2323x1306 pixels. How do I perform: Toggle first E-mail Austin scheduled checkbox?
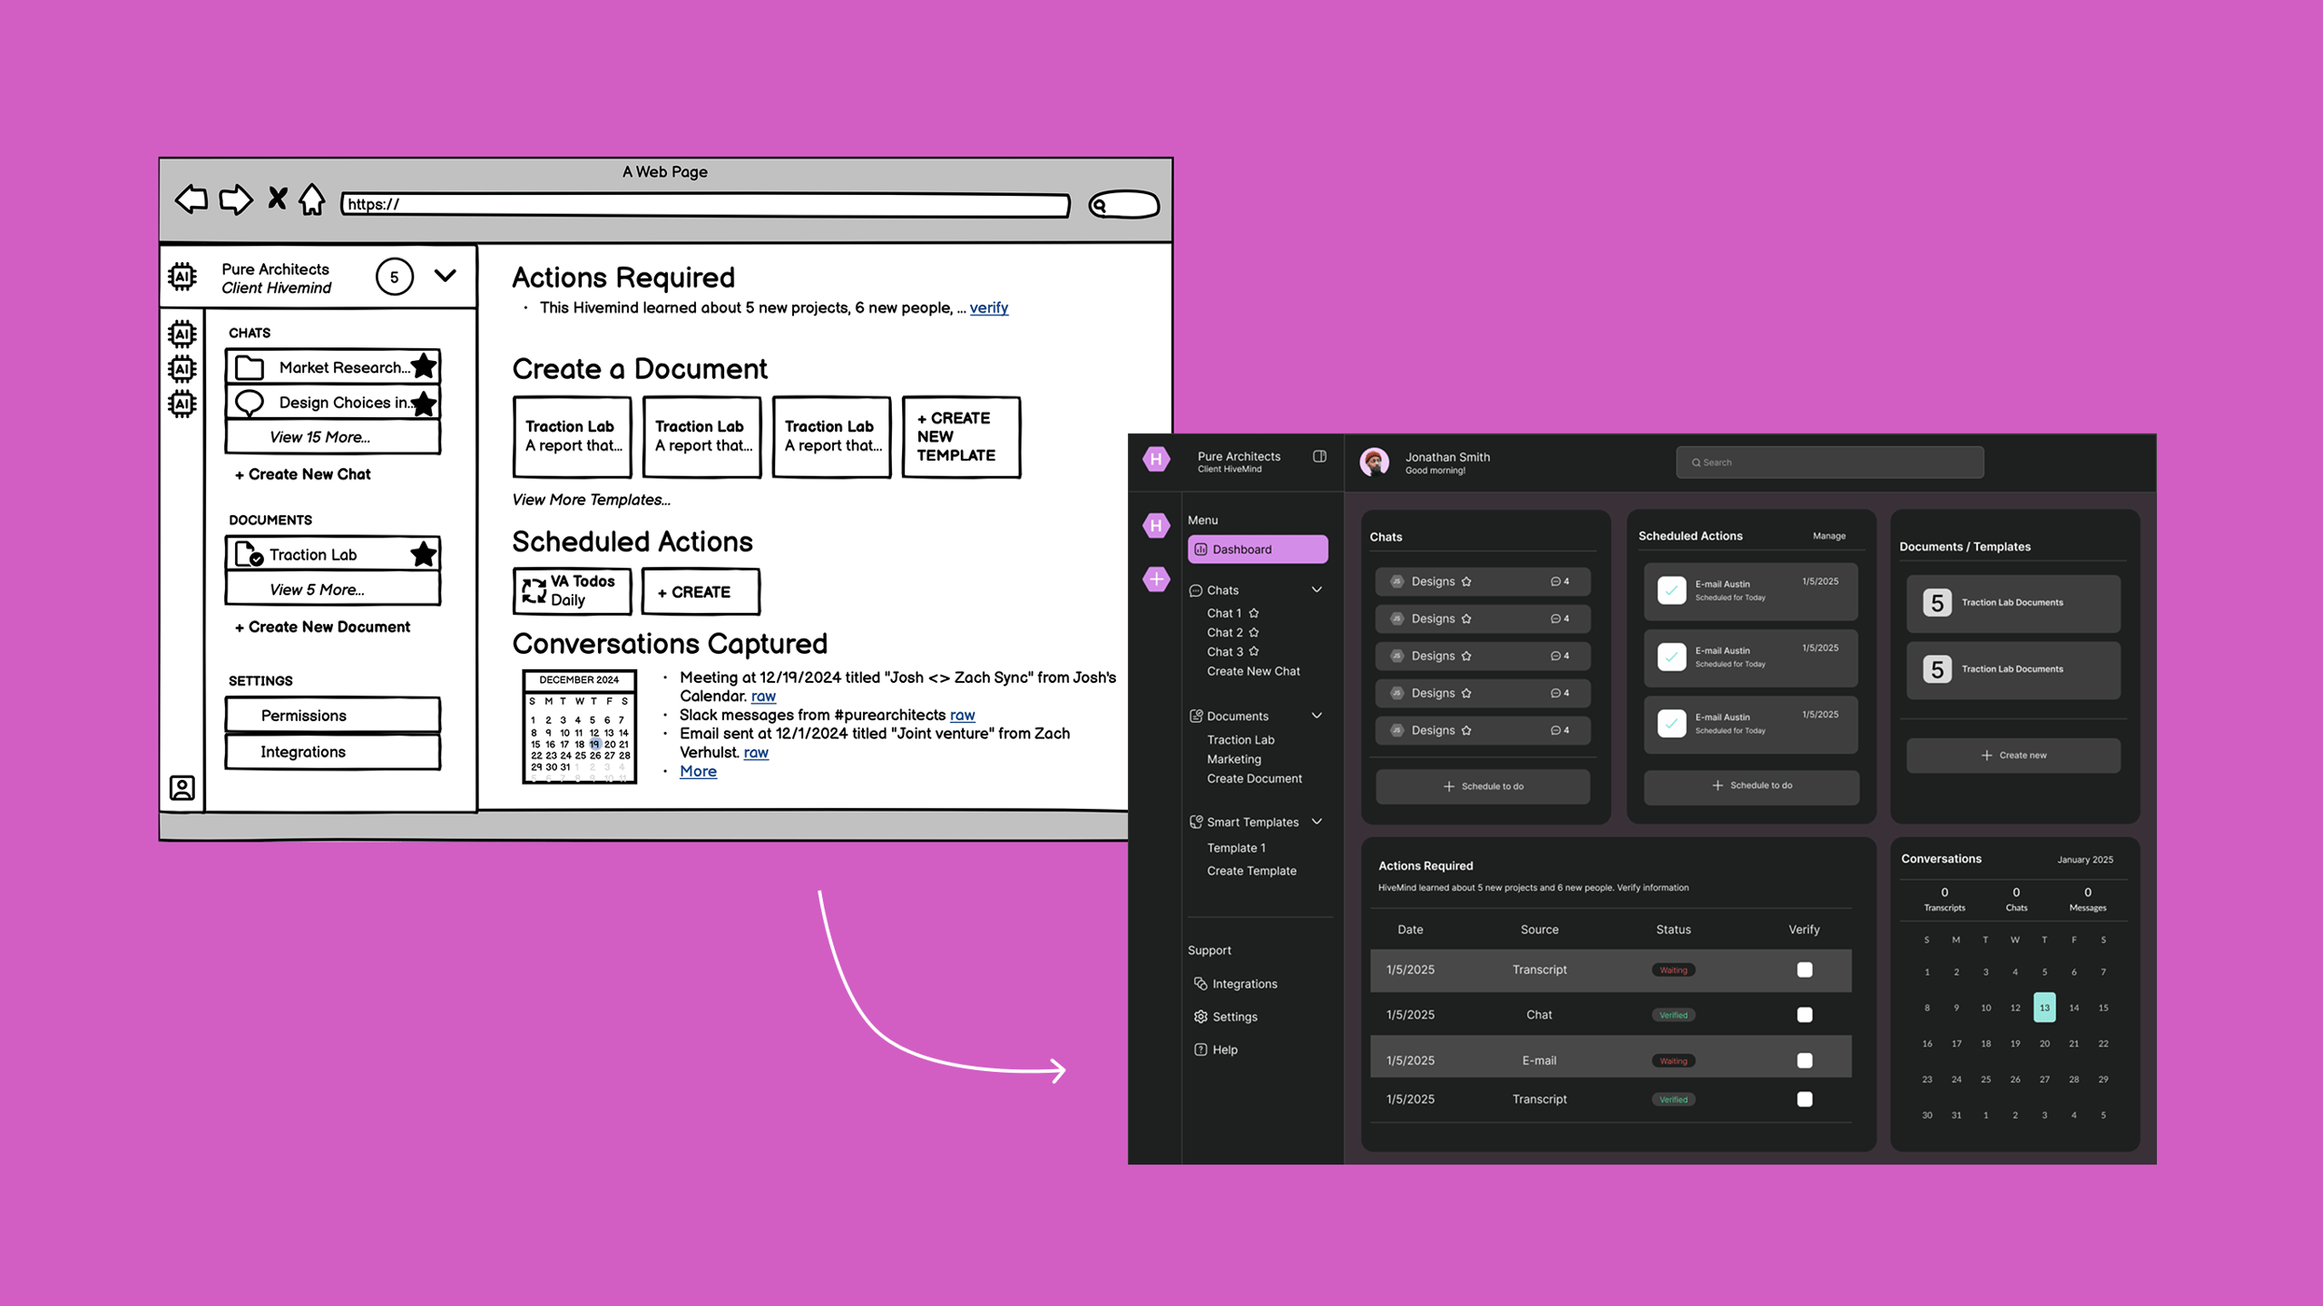[x=1671, y=590]
